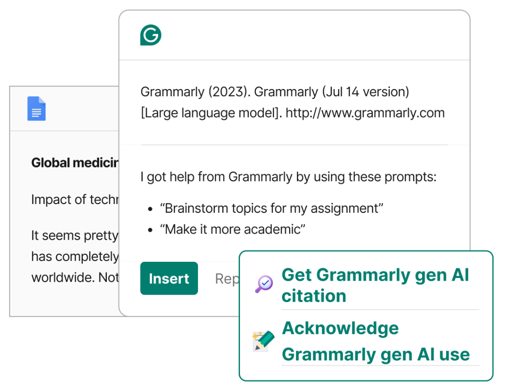
Task: Click the "[Large language model]" citation text
Action: (211, 113)
